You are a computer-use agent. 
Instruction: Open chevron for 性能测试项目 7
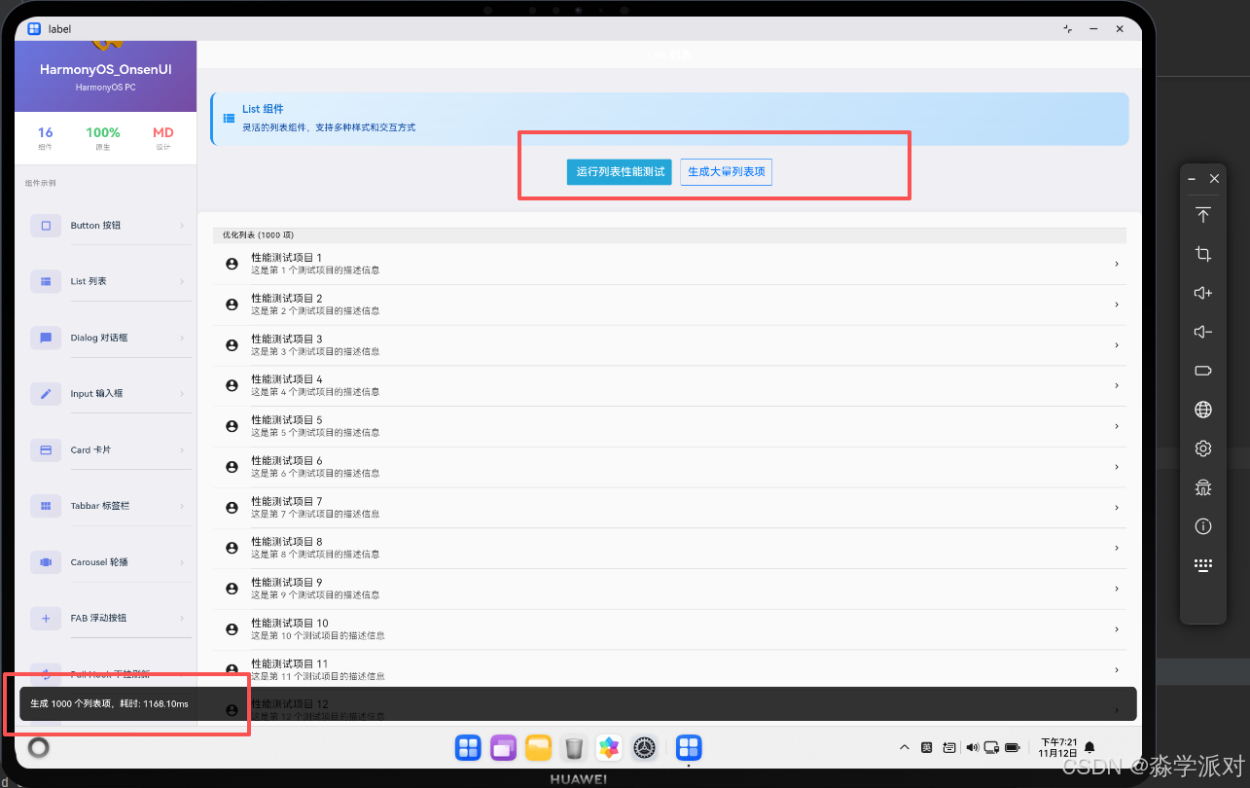click(1116, 507)
